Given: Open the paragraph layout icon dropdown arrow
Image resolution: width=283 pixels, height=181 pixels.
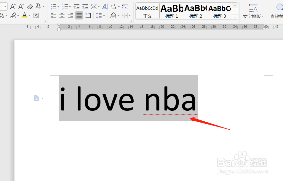Looking at the screenshot, I should point(43,98).
